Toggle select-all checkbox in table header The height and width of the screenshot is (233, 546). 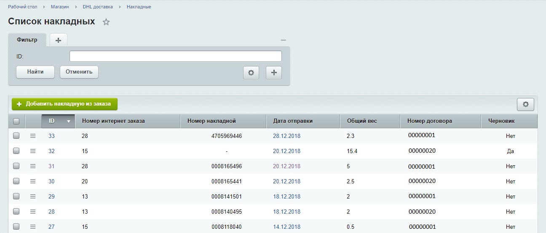(x=16, y=121)
